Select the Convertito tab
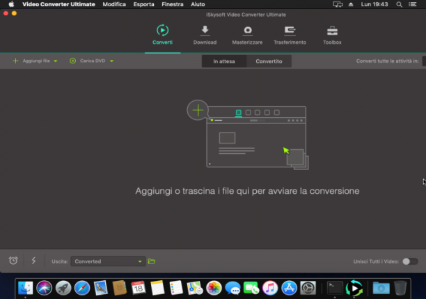426x299 pixels. [x=269, y=61]
